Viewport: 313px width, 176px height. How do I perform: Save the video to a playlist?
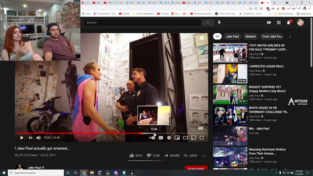pyautogui.click(x=190, y=155)
